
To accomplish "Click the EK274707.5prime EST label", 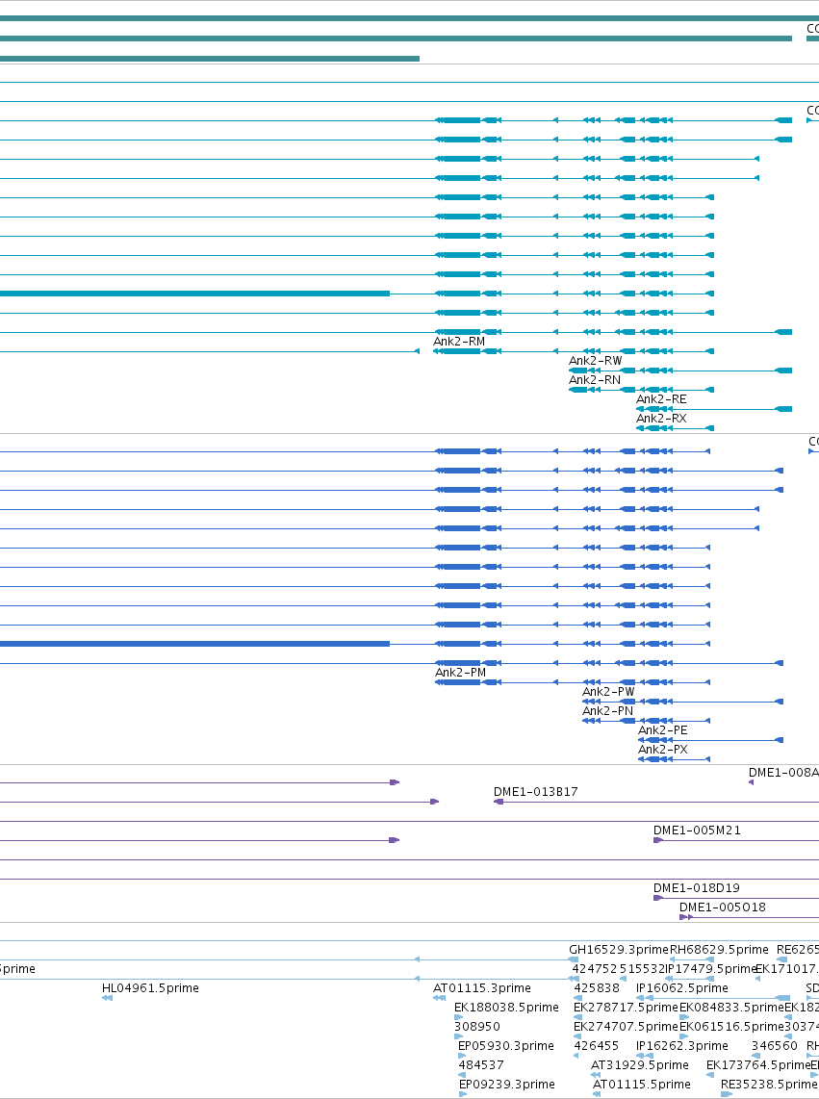I will [x=626, y=1027].
